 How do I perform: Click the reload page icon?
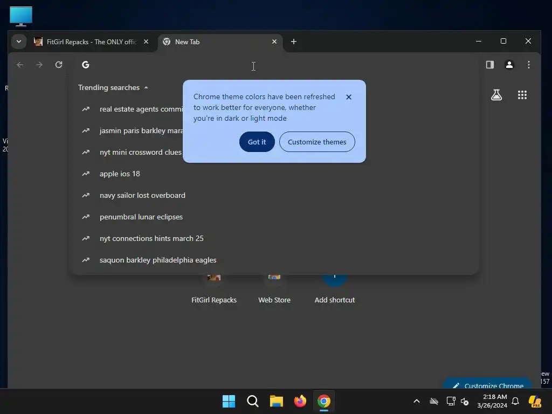[59, 65]
